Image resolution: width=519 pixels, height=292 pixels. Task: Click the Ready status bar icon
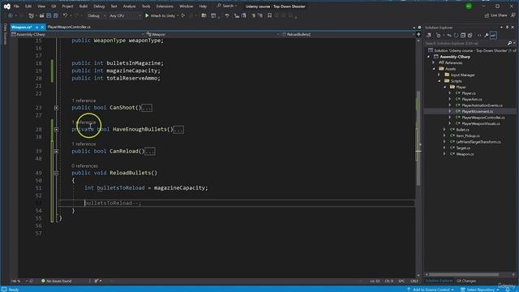point(4,290)
